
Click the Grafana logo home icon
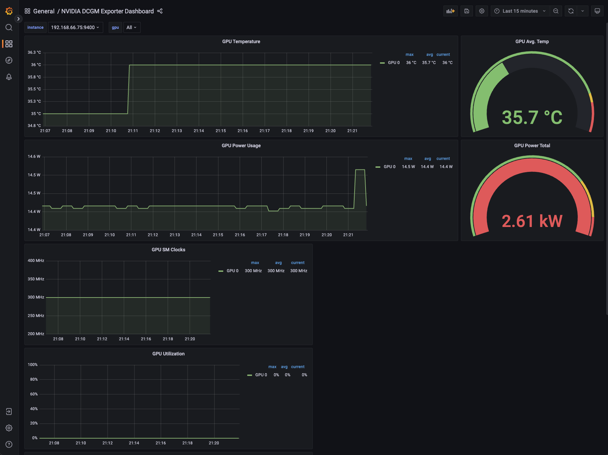click(9, 11)
